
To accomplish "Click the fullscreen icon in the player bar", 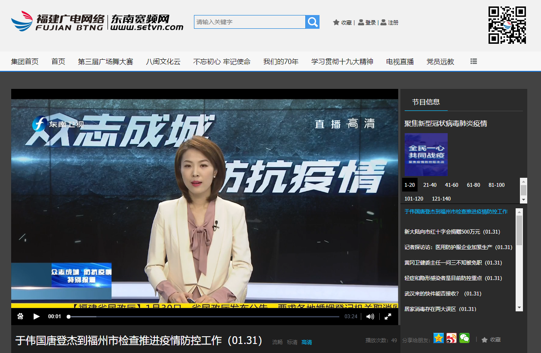I will click(388, 316).
